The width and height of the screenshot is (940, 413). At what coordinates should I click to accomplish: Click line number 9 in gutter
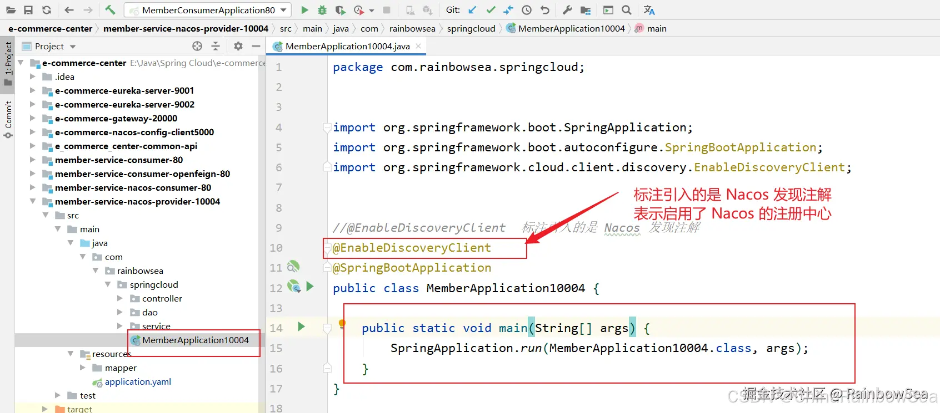[279, 228]
